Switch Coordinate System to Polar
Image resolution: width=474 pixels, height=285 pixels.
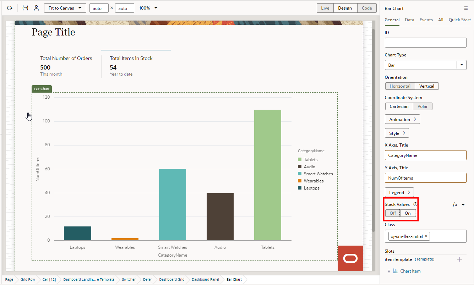423,106
